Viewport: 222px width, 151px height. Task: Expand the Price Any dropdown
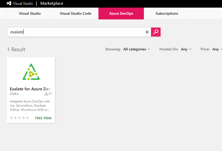(x=217, y=49)
